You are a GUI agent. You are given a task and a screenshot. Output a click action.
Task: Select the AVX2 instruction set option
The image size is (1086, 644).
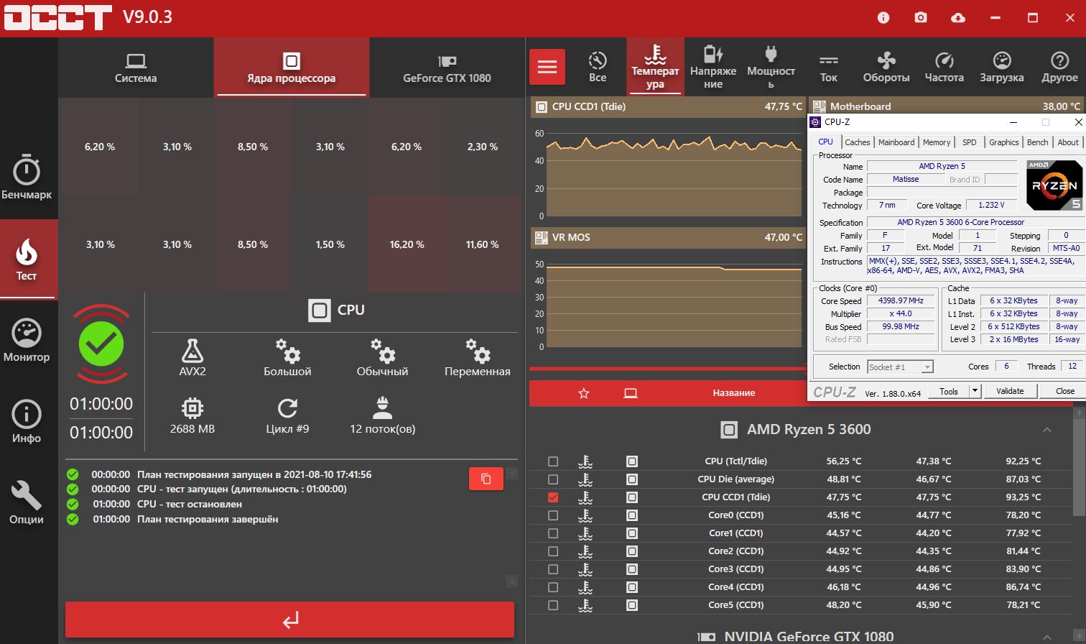(192, 358)
